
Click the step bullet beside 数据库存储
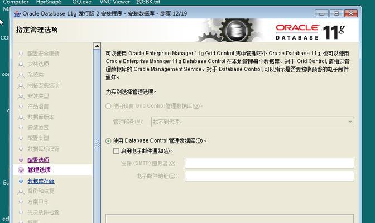(21, 181)
